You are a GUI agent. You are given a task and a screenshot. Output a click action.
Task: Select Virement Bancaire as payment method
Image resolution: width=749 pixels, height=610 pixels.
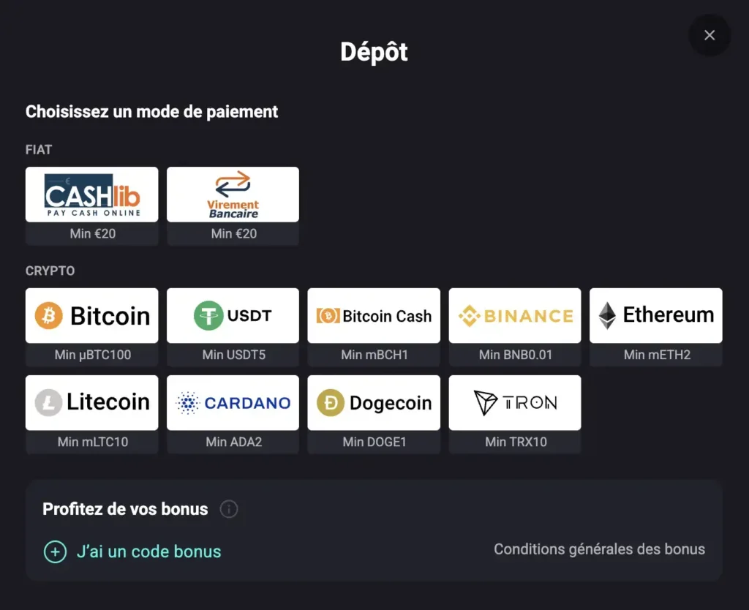click(233, 205)
